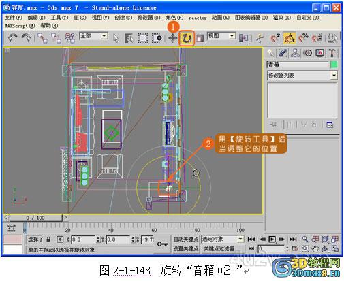Open the 编辑 (Edit) menu
Image resolution: width=344 pixels, height=281 pixels.
click(x=36, y=18)
